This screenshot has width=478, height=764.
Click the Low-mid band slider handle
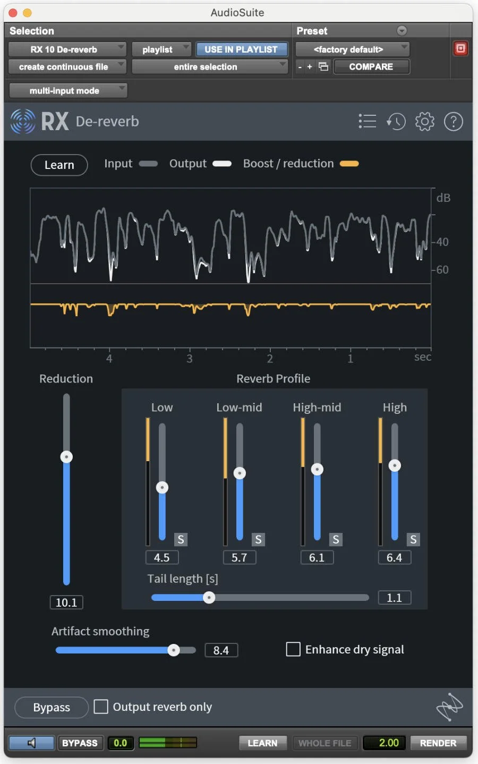[240, 473]
